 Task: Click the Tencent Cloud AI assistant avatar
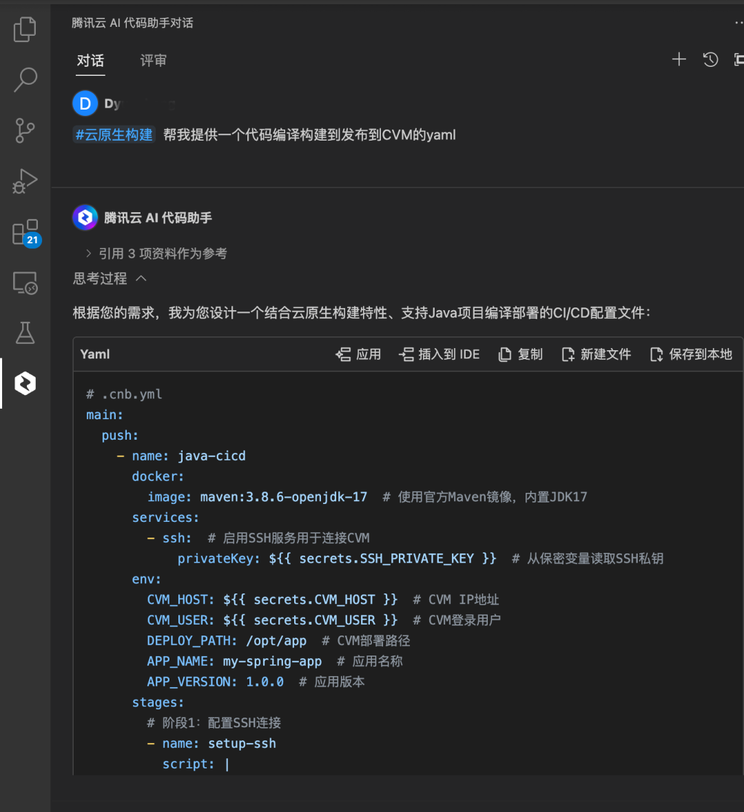pyautogui.click(x=85, y=218)
